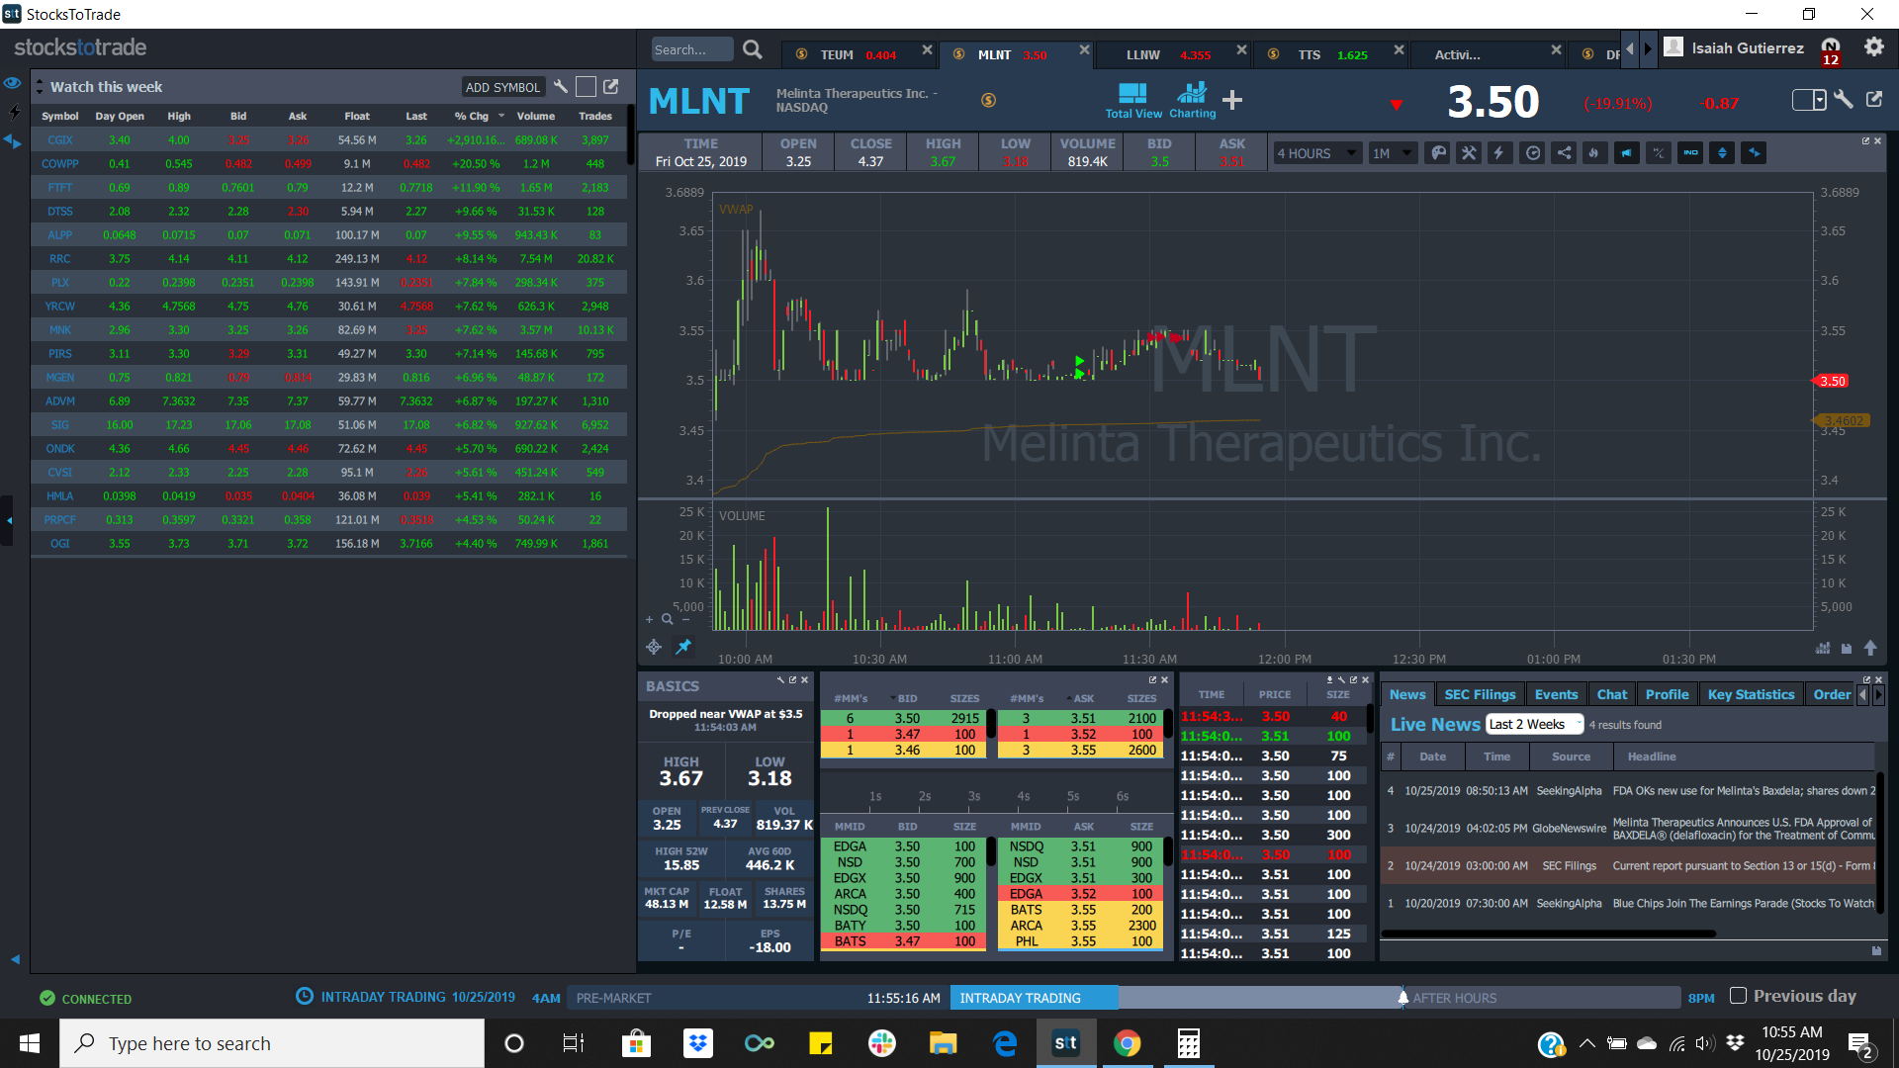Screen dimensions: 1899x1068
Task: Click the chart tools wrench-hammer icon
Action: click(1469, 153)
